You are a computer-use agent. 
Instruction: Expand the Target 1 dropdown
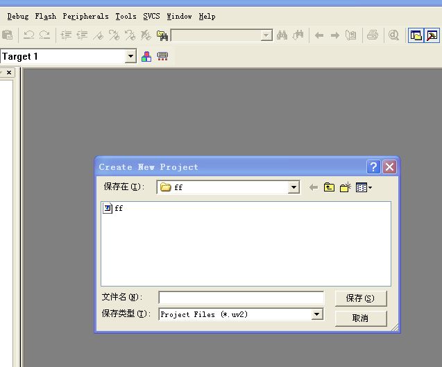click(x=130, y=56)
